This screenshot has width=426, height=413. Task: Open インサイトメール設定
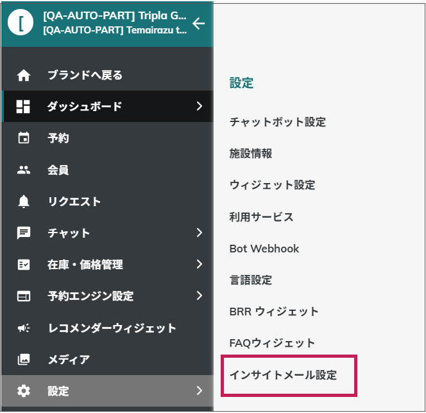284,375
